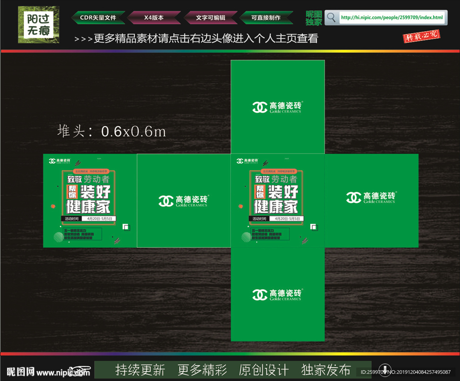The height and width of the screenshot is (381, 460).
Task: Open the 昵图网 www.nipic.com link
Action: (x=48, y=372)
